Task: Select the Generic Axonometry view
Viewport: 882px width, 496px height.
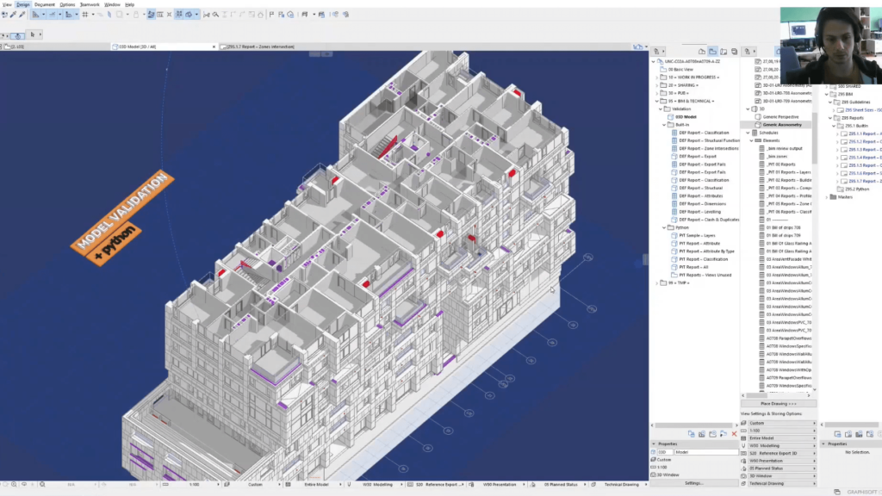Action: [782, 125]
